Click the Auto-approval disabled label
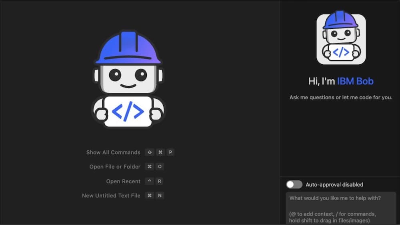400x225 pixels. click(334, 185)
